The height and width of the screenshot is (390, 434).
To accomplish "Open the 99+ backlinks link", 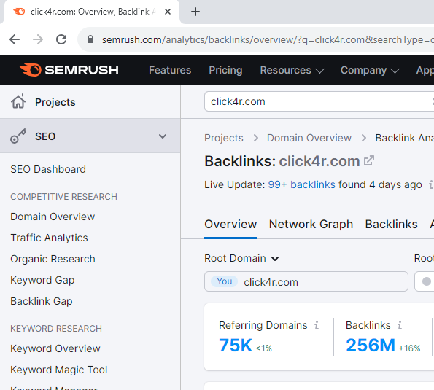I will (x=301, y=184).
